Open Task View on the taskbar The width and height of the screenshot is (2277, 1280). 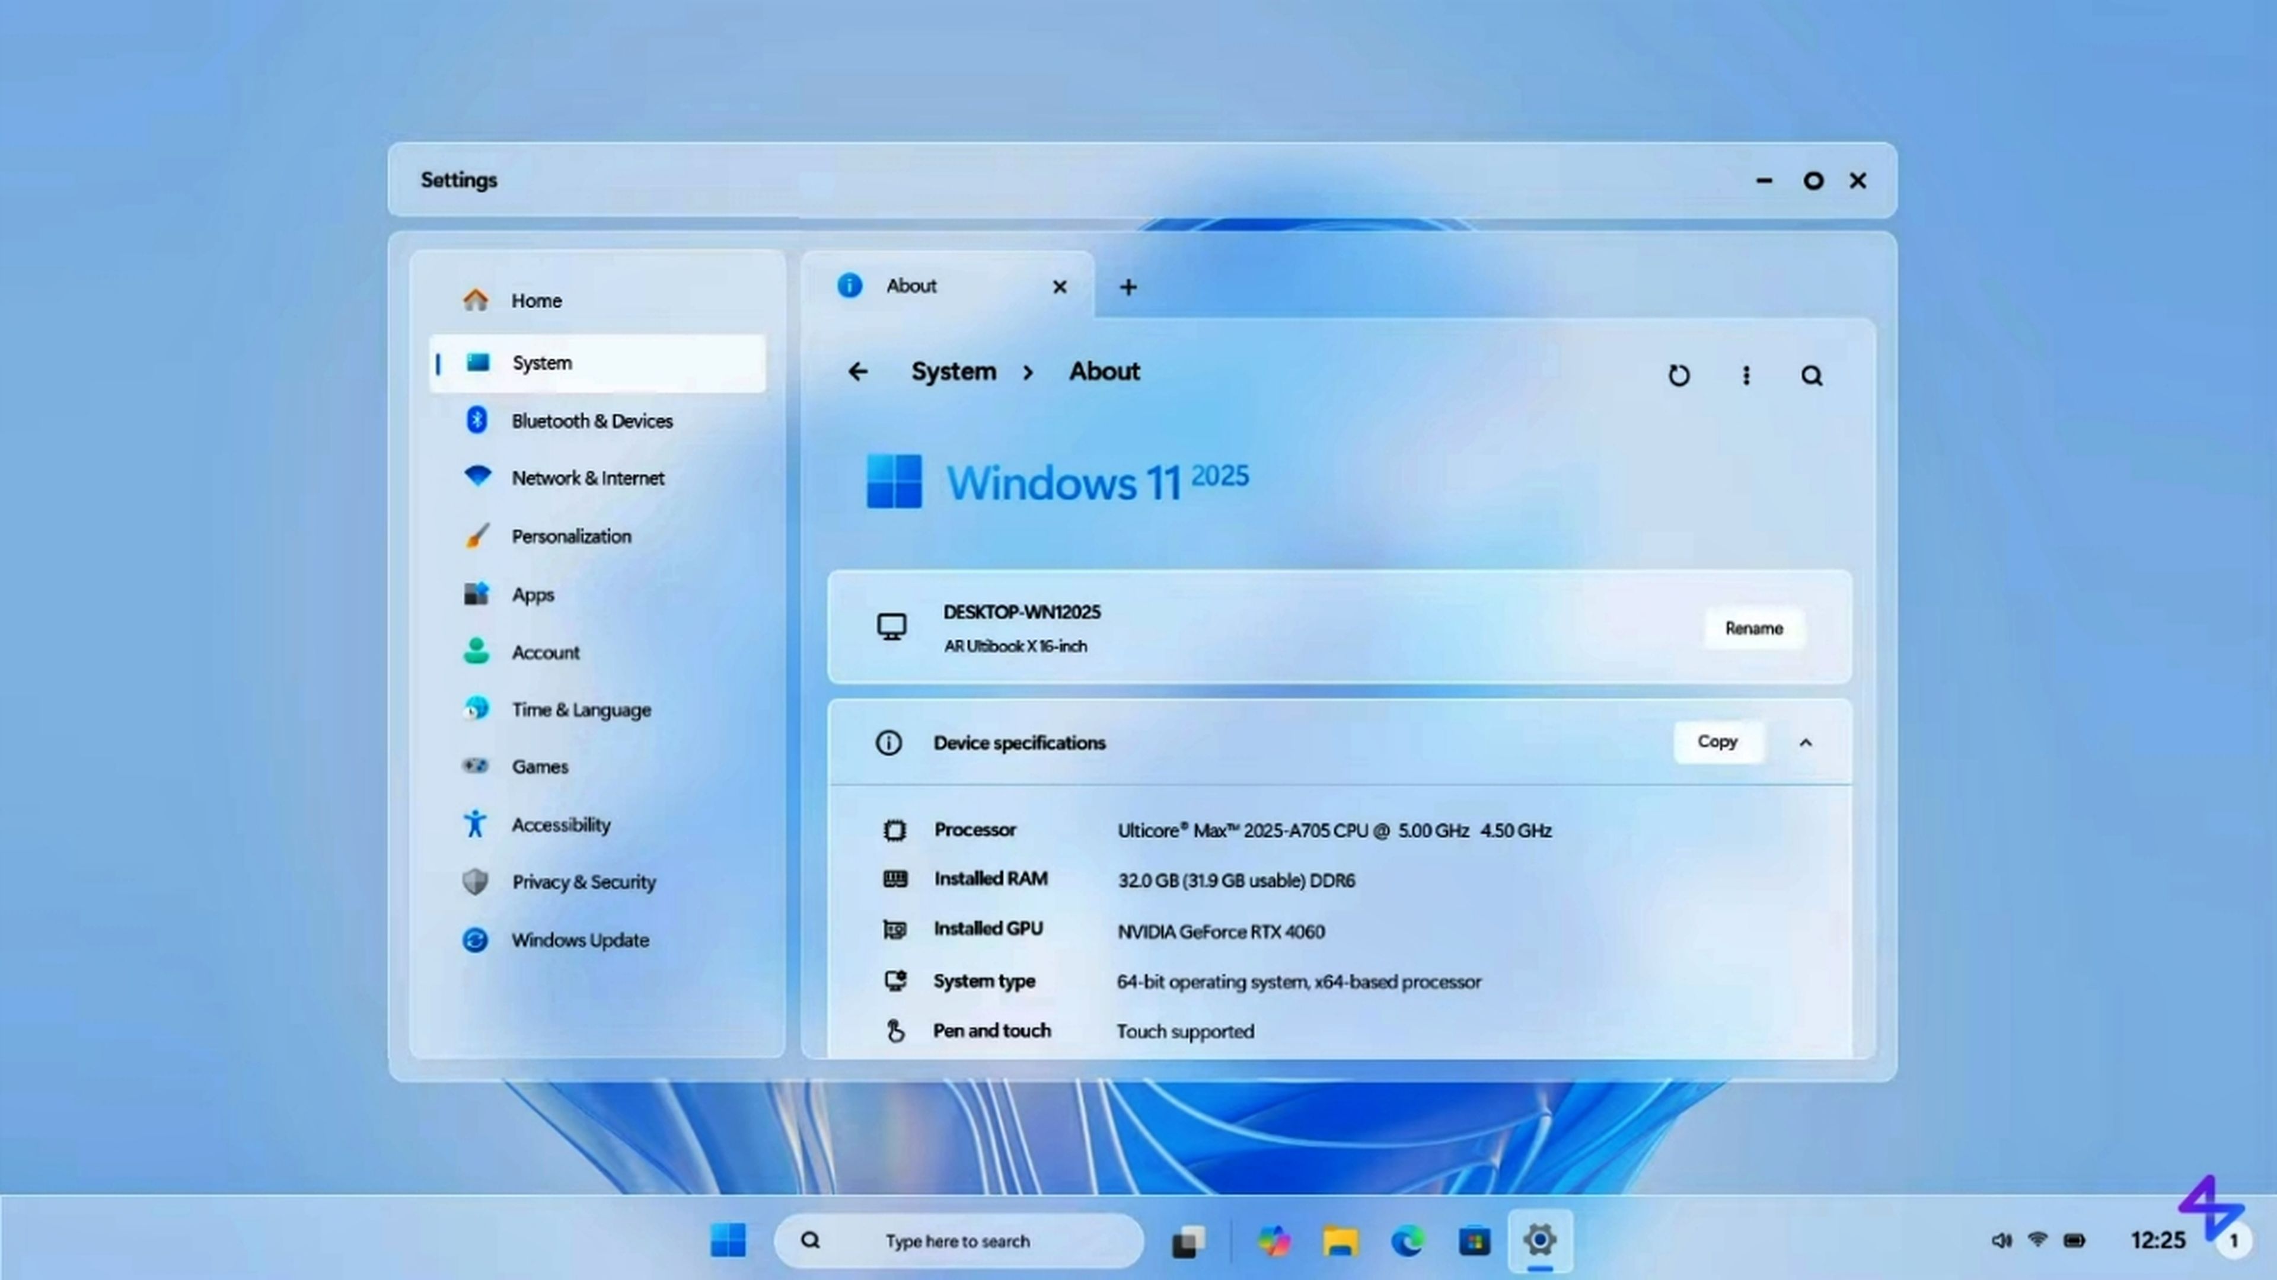point(1188,1241)
